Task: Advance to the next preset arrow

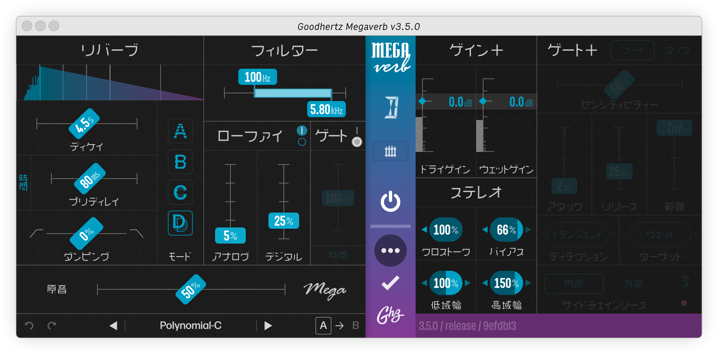Action: (268, 325)
